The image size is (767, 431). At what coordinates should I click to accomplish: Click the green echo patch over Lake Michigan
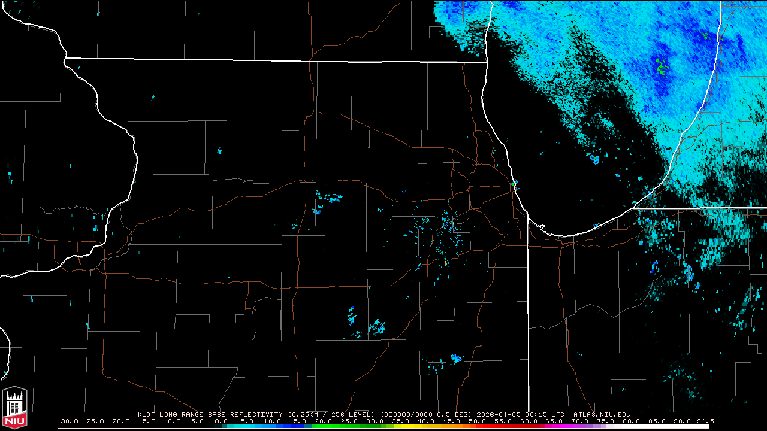662,66
